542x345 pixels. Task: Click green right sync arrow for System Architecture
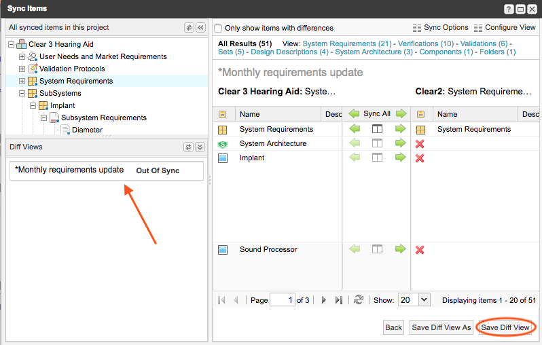[x=401, y=143]
